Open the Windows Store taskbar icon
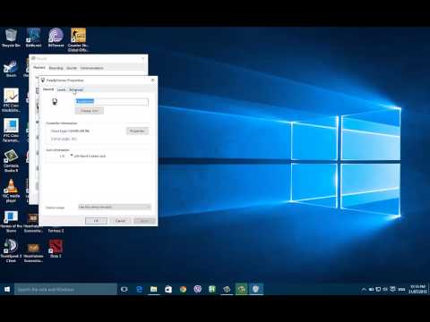 click(168, 289)
